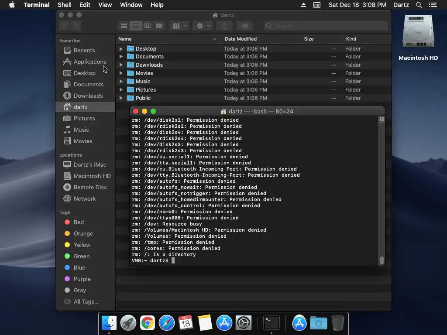Click the Finder Edit Tags button
This screenshot has height=335, width=447.
click(x=244, y=26)
